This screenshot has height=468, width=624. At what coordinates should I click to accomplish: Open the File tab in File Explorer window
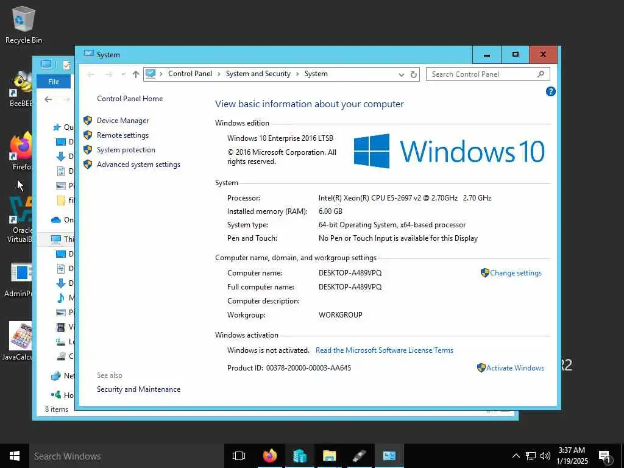[x=54, y=82]
